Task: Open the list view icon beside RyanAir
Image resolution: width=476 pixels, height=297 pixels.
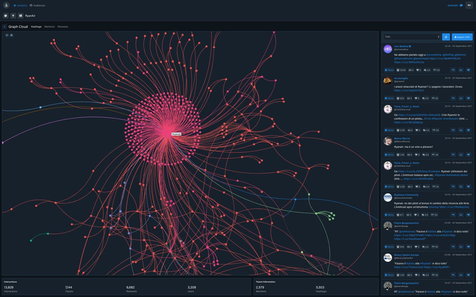Action: click(21, 16)
